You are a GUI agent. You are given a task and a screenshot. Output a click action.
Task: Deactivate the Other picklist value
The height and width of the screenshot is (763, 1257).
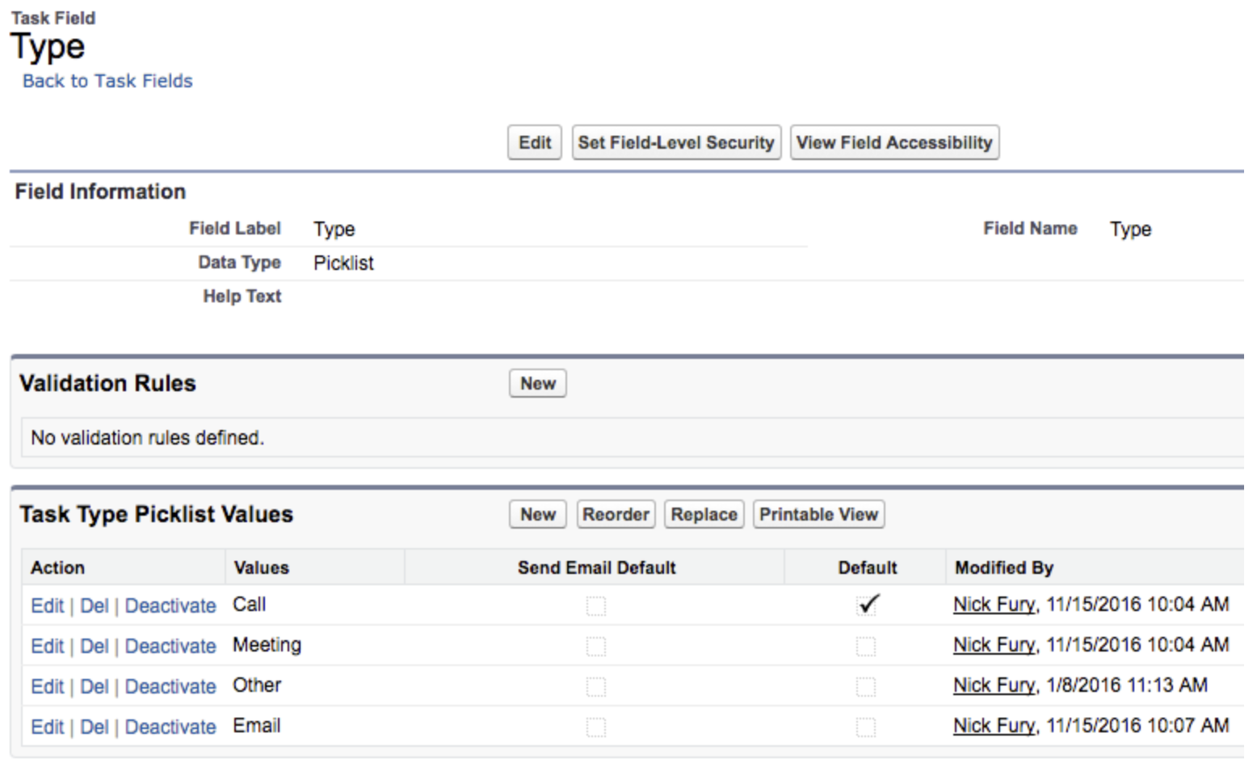[x=170, y=686]
